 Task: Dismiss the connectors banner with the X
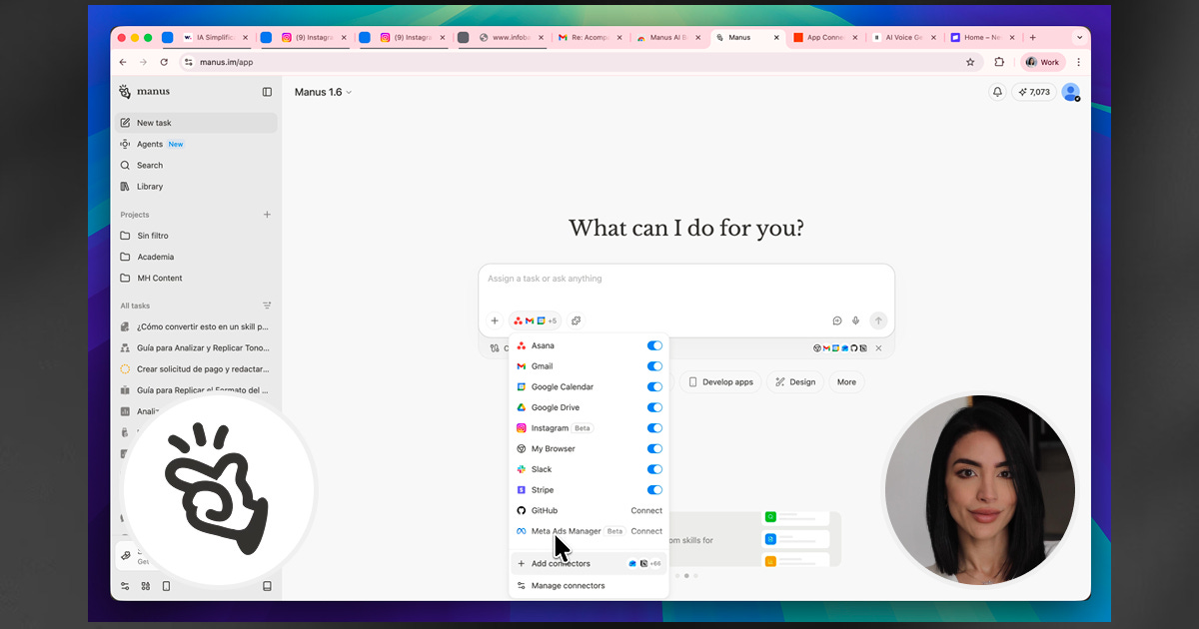pyautogui.click(x=879, y=348)
